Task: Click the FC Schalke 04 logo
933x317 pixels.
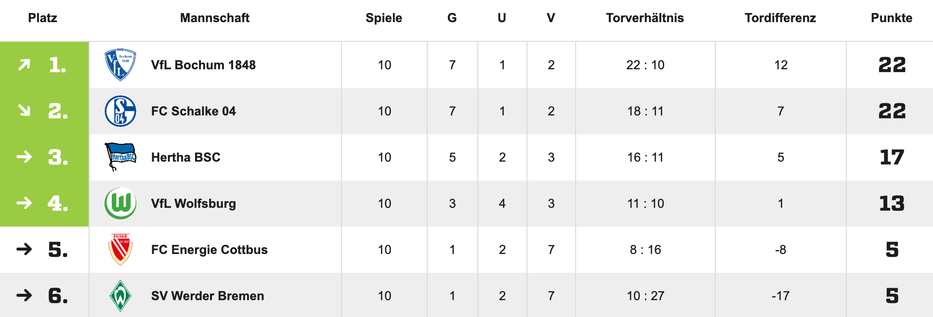Action: click(x=120, y=111)
